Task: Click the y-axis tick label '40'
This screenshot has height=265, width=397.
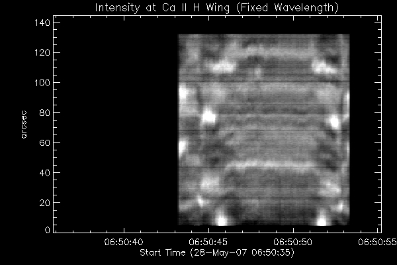Action: [x=44, y=173]
